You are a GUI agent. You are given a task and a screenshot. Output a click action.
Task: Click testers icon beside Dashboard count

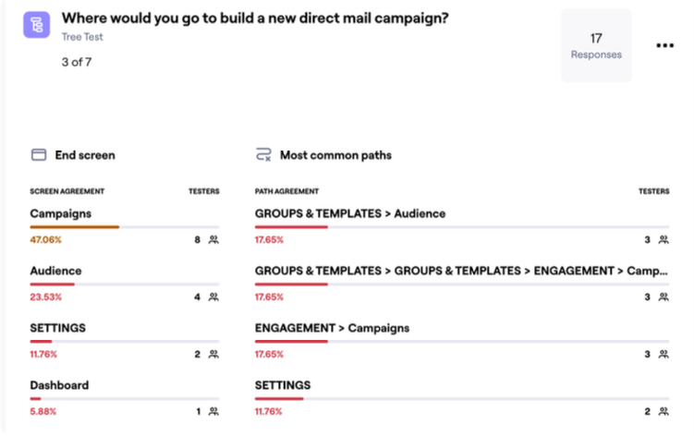pos(213,412)
